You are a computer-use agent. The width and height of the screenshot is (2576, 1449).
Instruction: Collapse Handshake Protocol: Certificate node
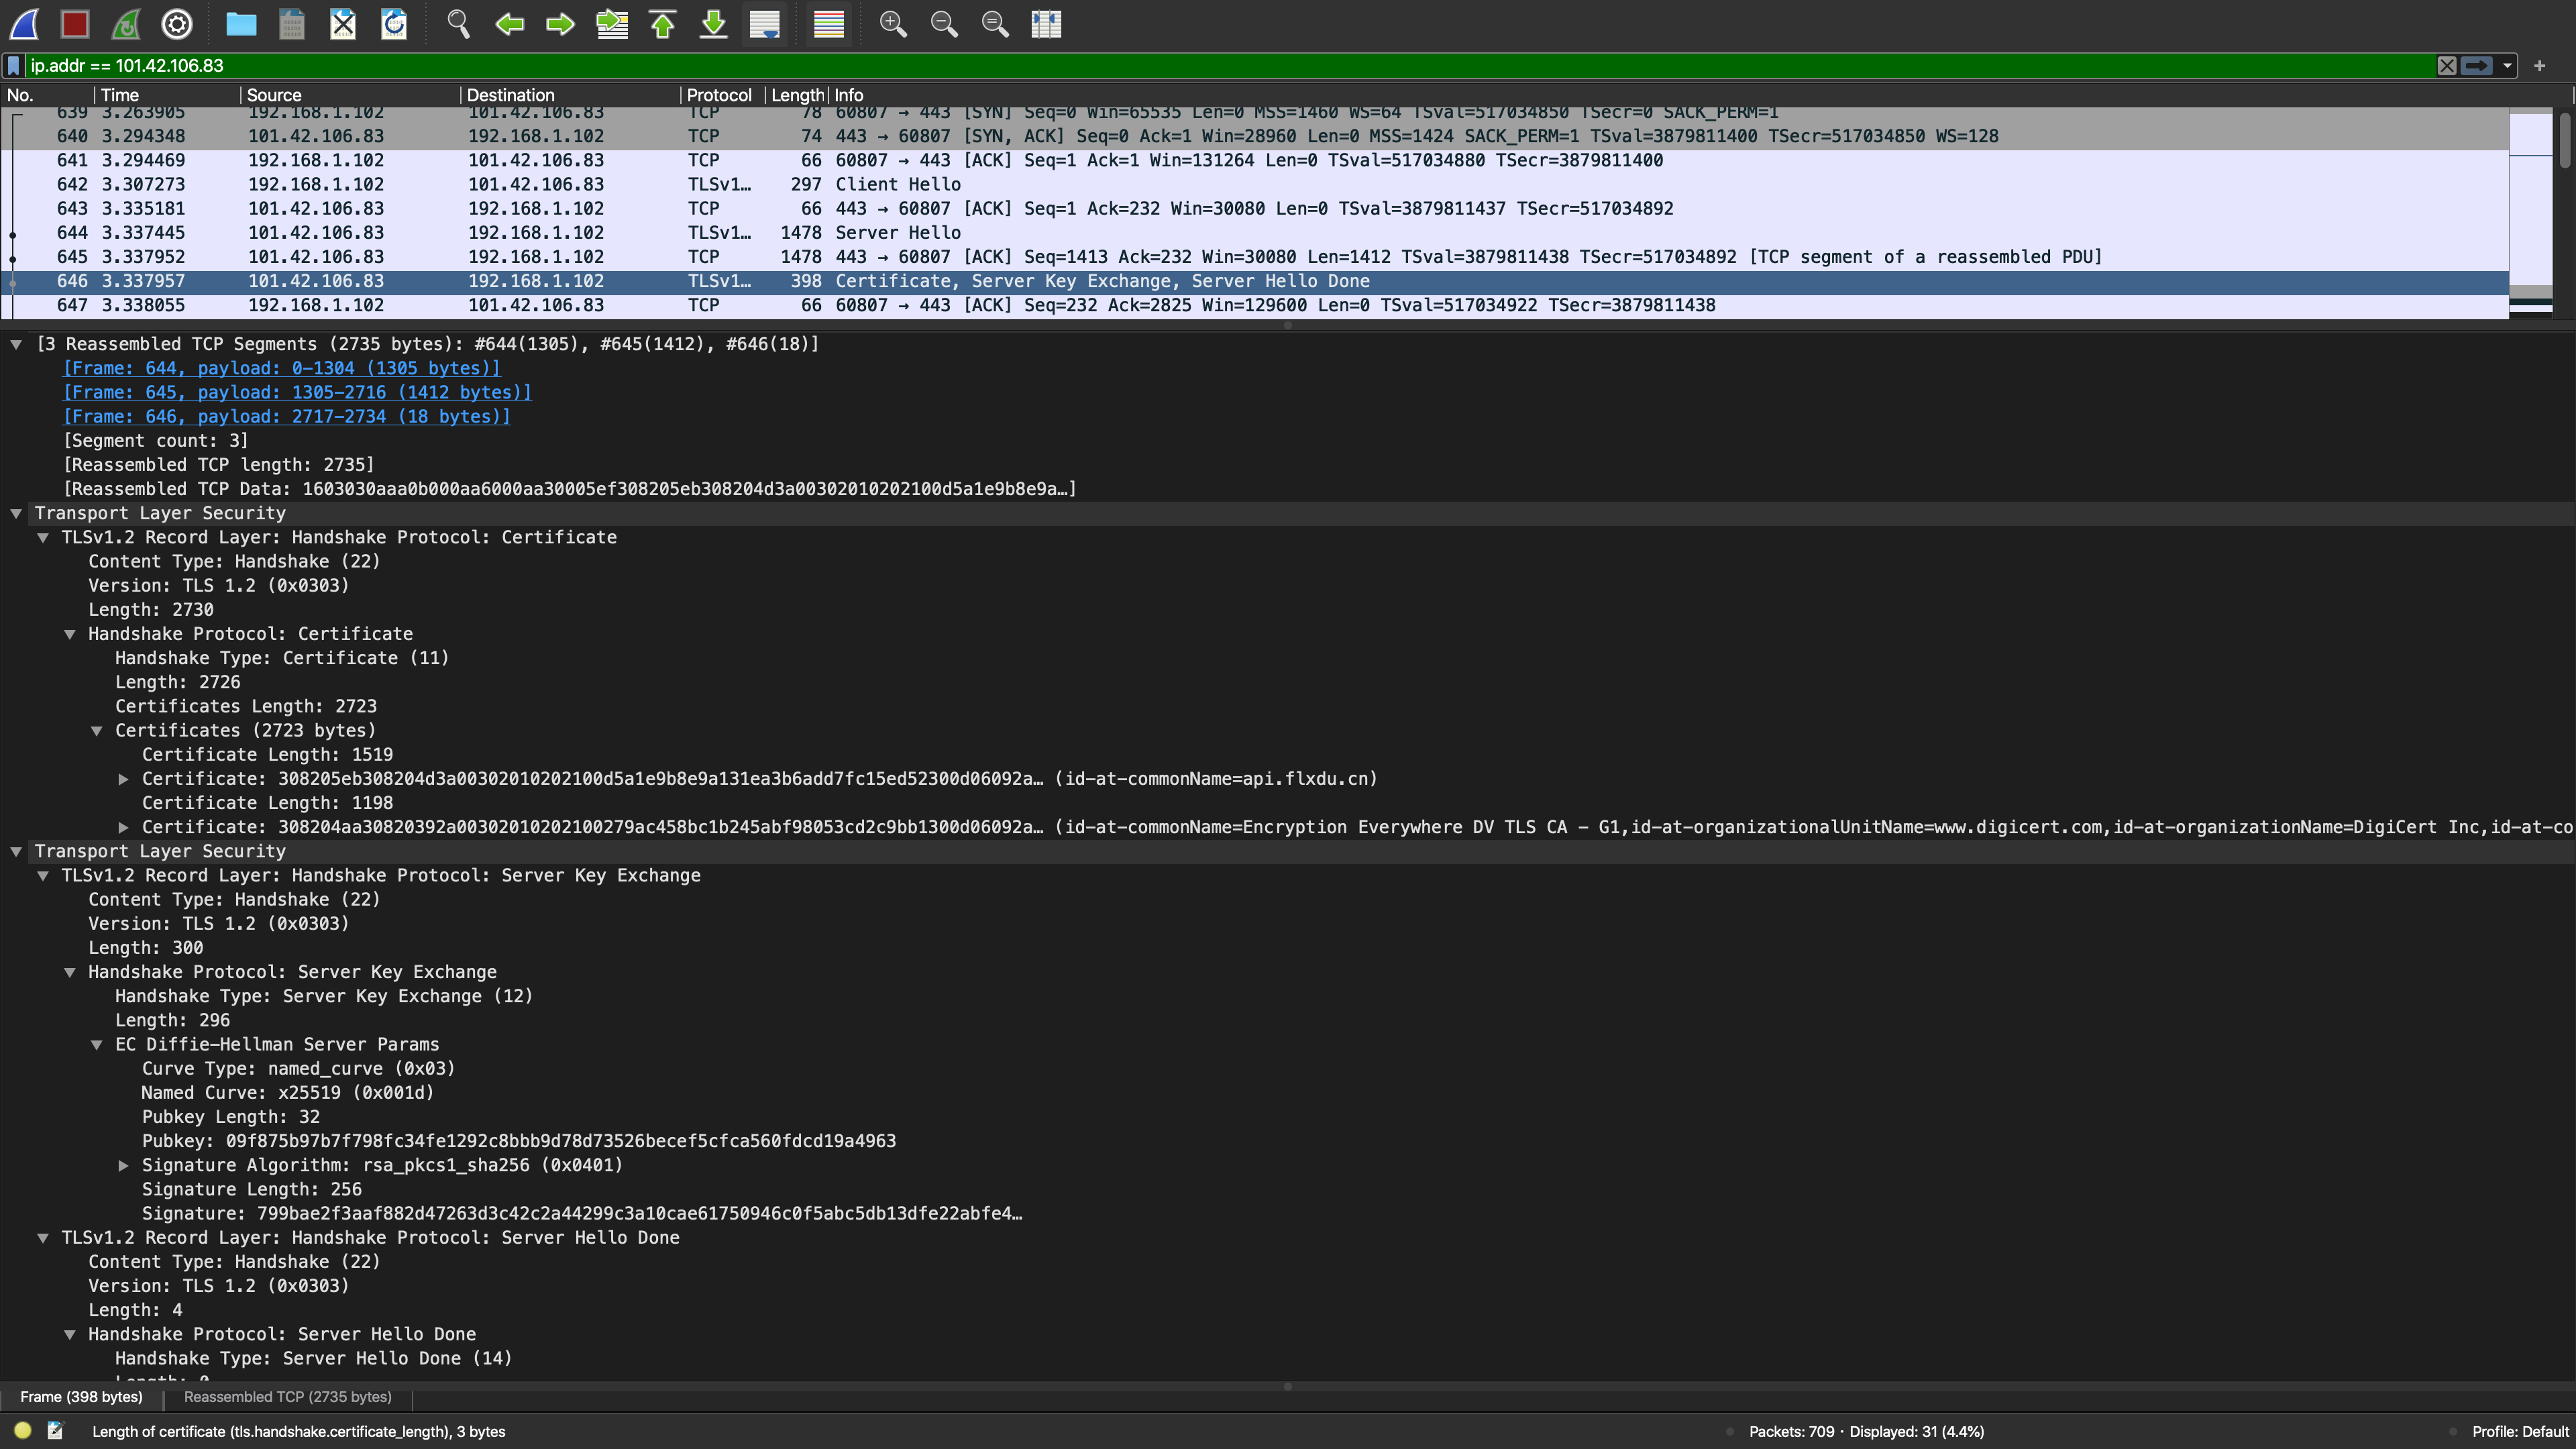pos(70,634)
